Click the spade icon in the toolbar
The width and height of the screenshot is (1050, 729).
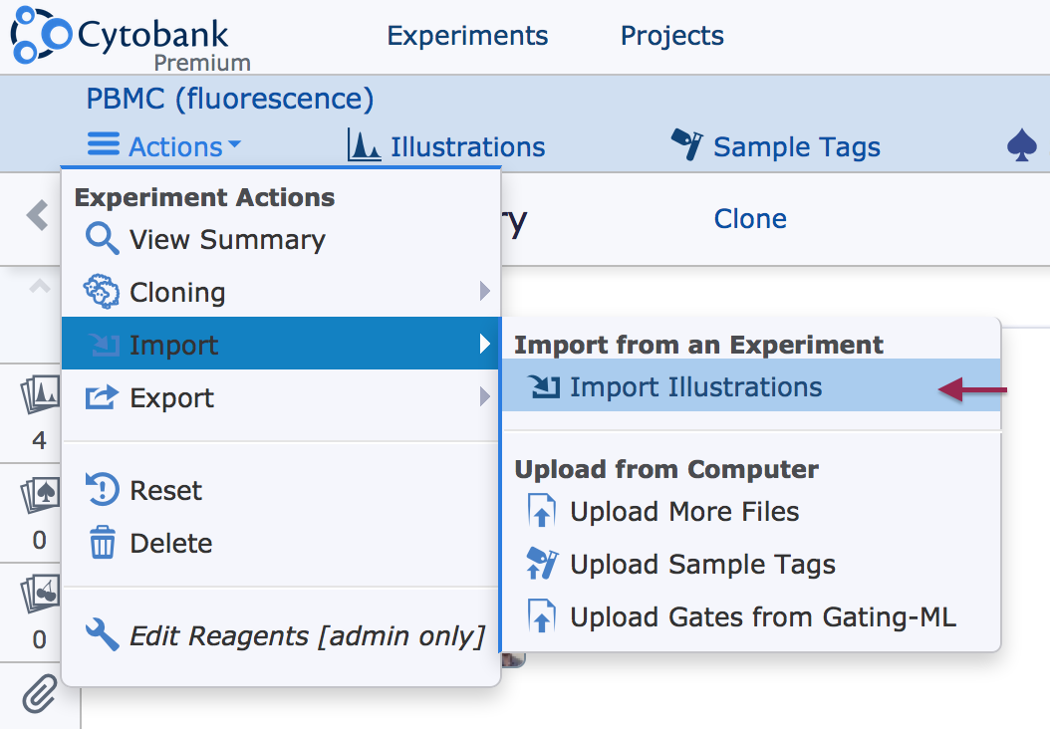(x=1022, y=146)
